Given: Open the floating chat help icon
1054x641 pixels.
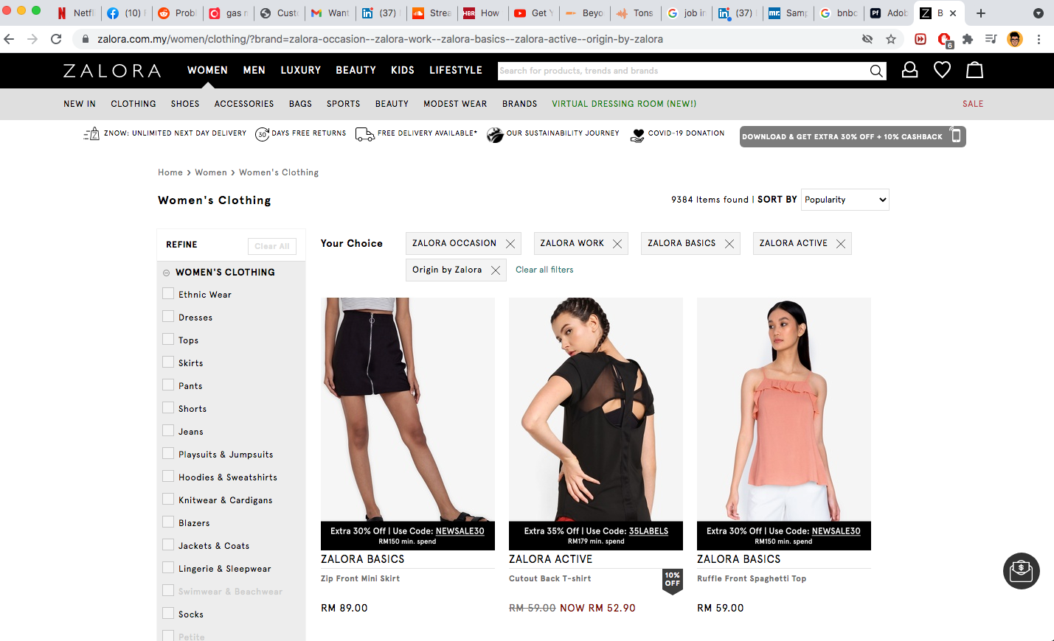Looking at the screenshot, I should 1022,571.
